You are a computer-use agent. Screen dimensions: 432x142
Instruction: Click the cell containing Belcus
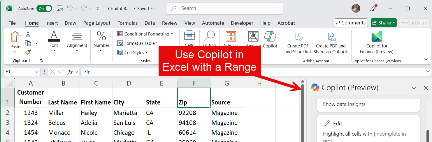pyautogui.click(x=63, y=123)
